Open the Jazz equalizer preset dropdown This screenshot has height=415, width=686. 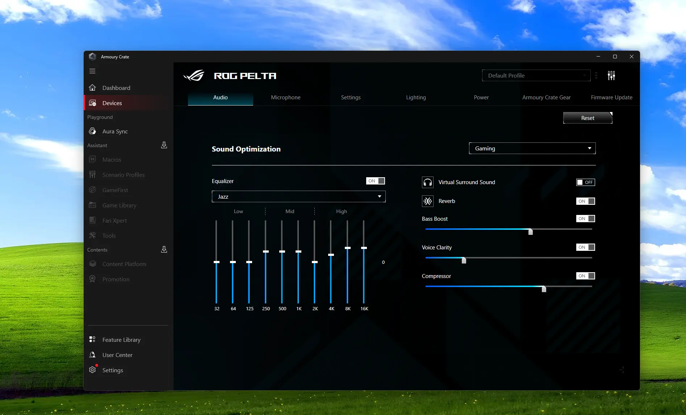tap(298, 196)
